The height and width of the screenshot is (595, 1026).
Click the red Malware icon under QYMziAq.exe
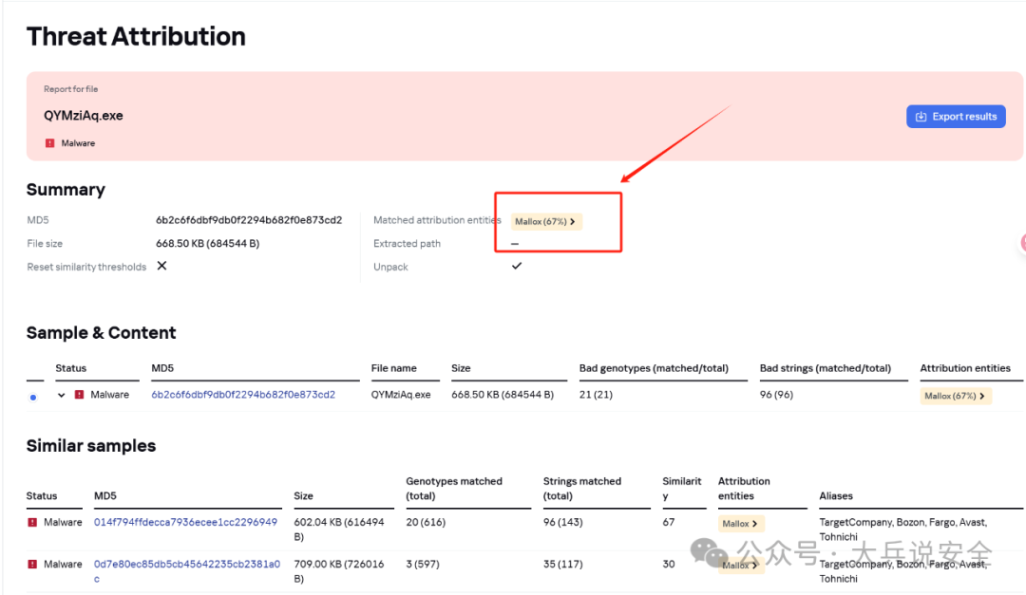(49, 143)
